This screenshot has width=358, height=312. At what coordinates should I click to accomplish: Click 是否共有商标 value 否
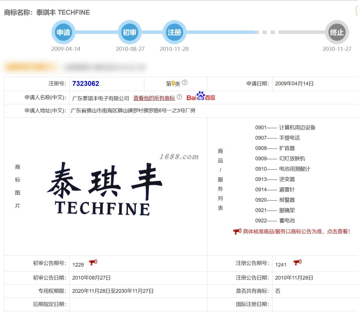click(278, 291)
